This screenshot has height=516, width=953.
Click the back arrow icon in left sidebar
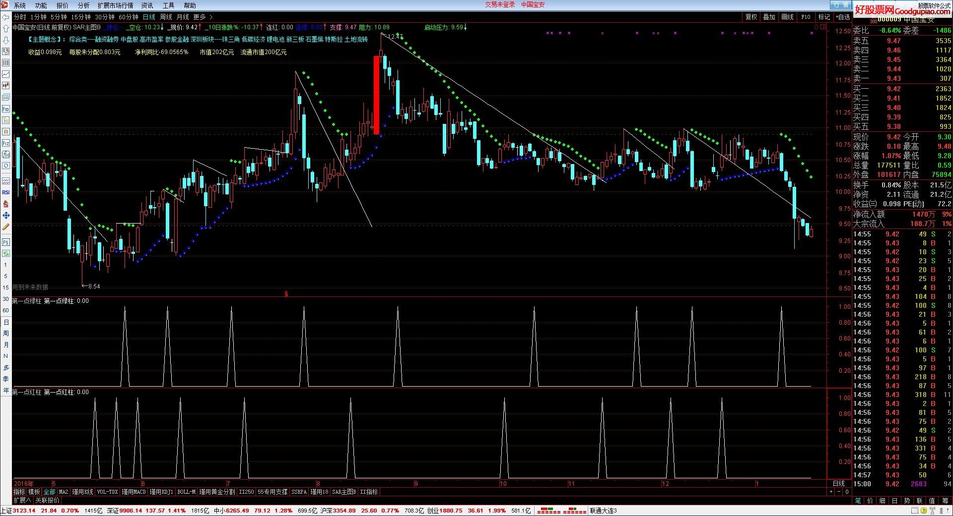[x=6, y=17]
